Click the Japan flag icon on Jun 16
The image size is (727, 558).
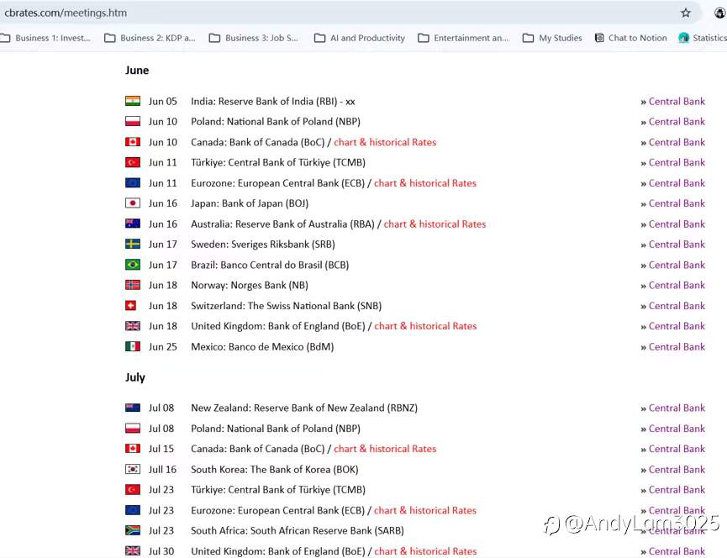point(133,203)
